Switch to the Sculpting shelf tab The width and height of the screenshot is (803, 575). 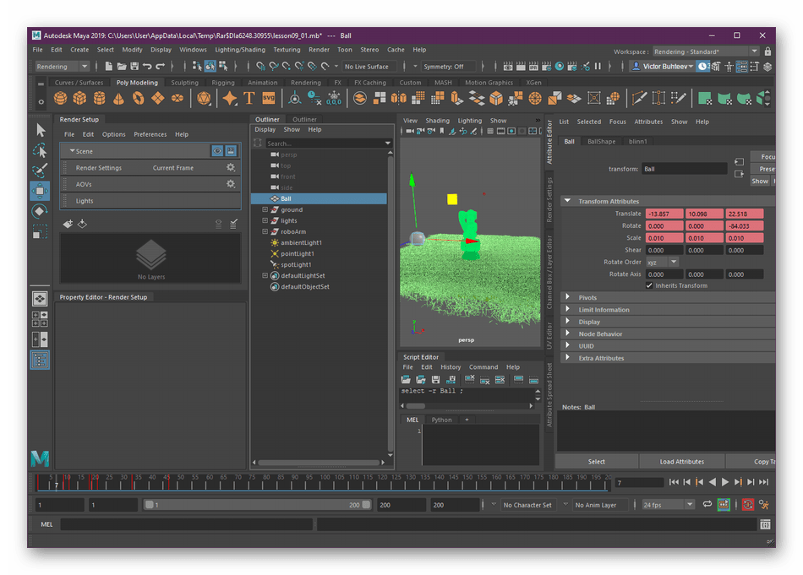point(184,83)
